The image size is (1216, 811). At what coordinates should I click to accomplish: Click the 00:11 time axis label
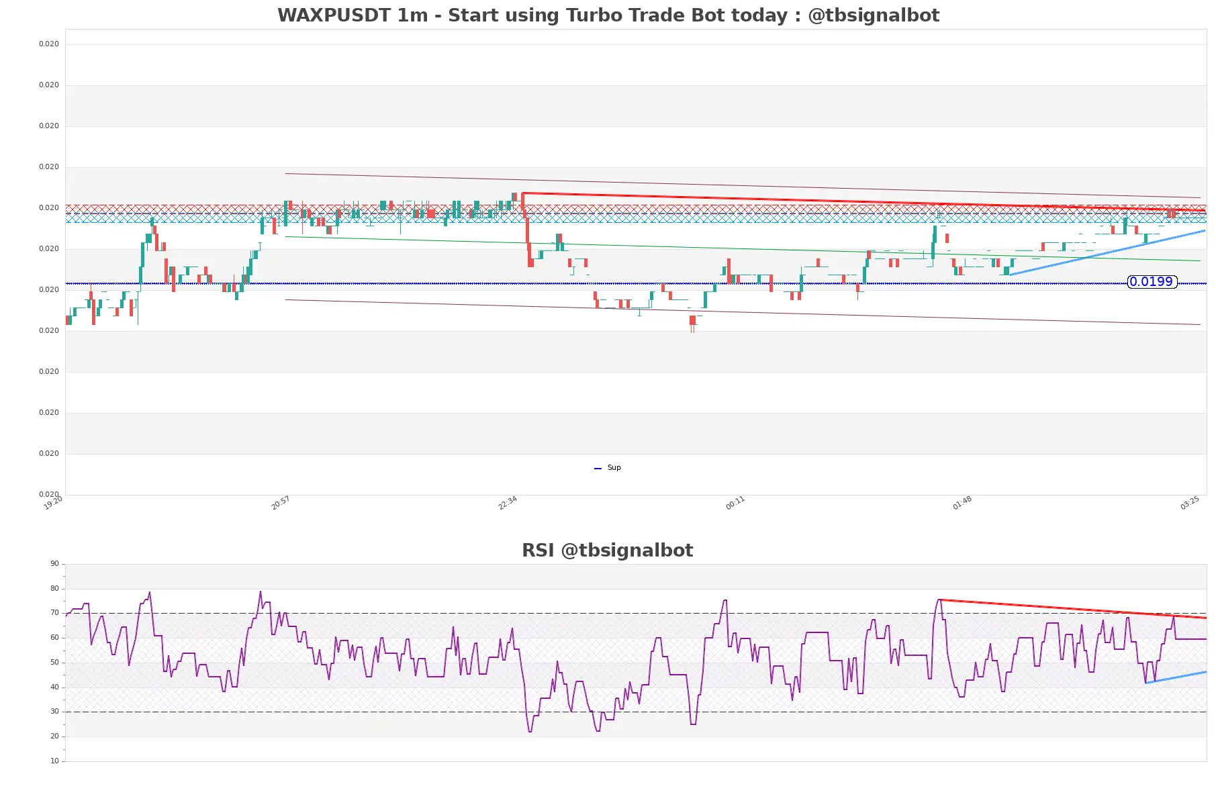(x=735, y=503)
